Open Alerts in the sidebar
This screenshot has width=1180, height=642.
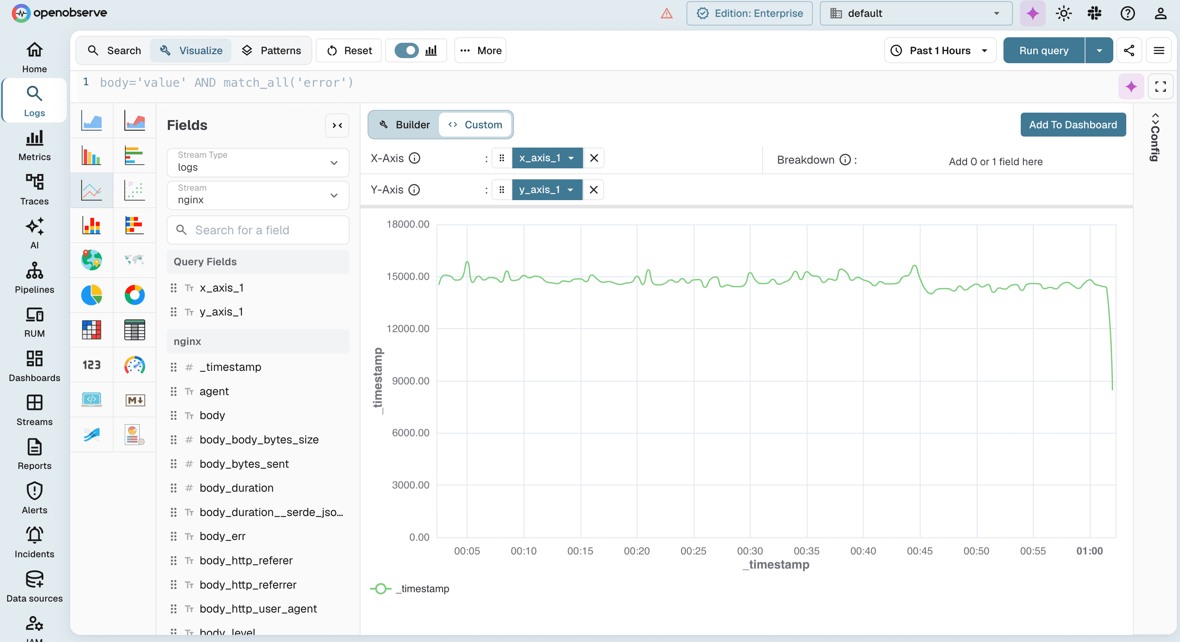coord(35,498)
